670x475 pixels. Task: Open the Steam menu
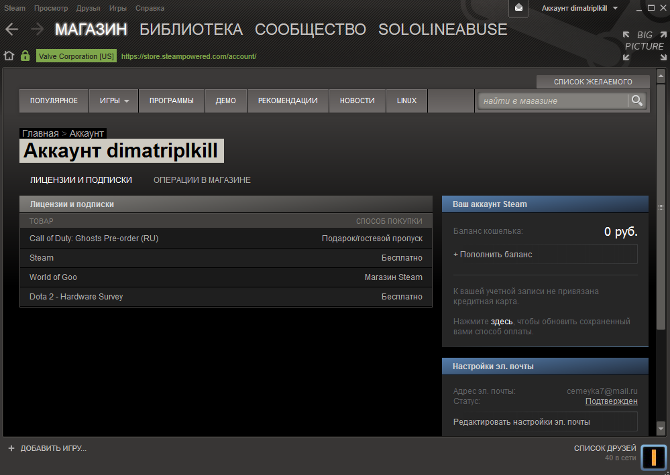click(15, 8)
